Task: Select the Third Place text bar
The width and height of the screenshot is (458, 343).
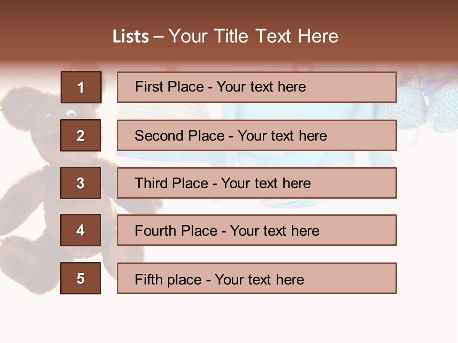Action: click(x=257, y=183)
